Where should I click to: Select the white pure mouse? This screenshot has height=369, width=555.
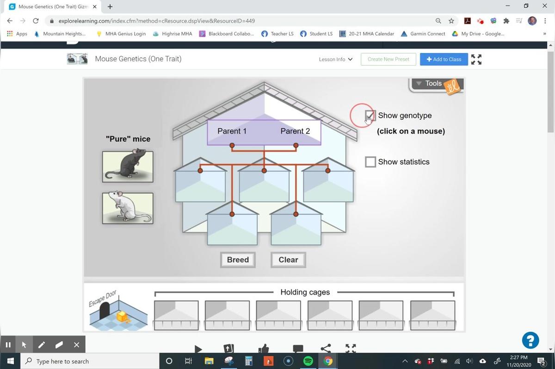(x=128, y=208)
